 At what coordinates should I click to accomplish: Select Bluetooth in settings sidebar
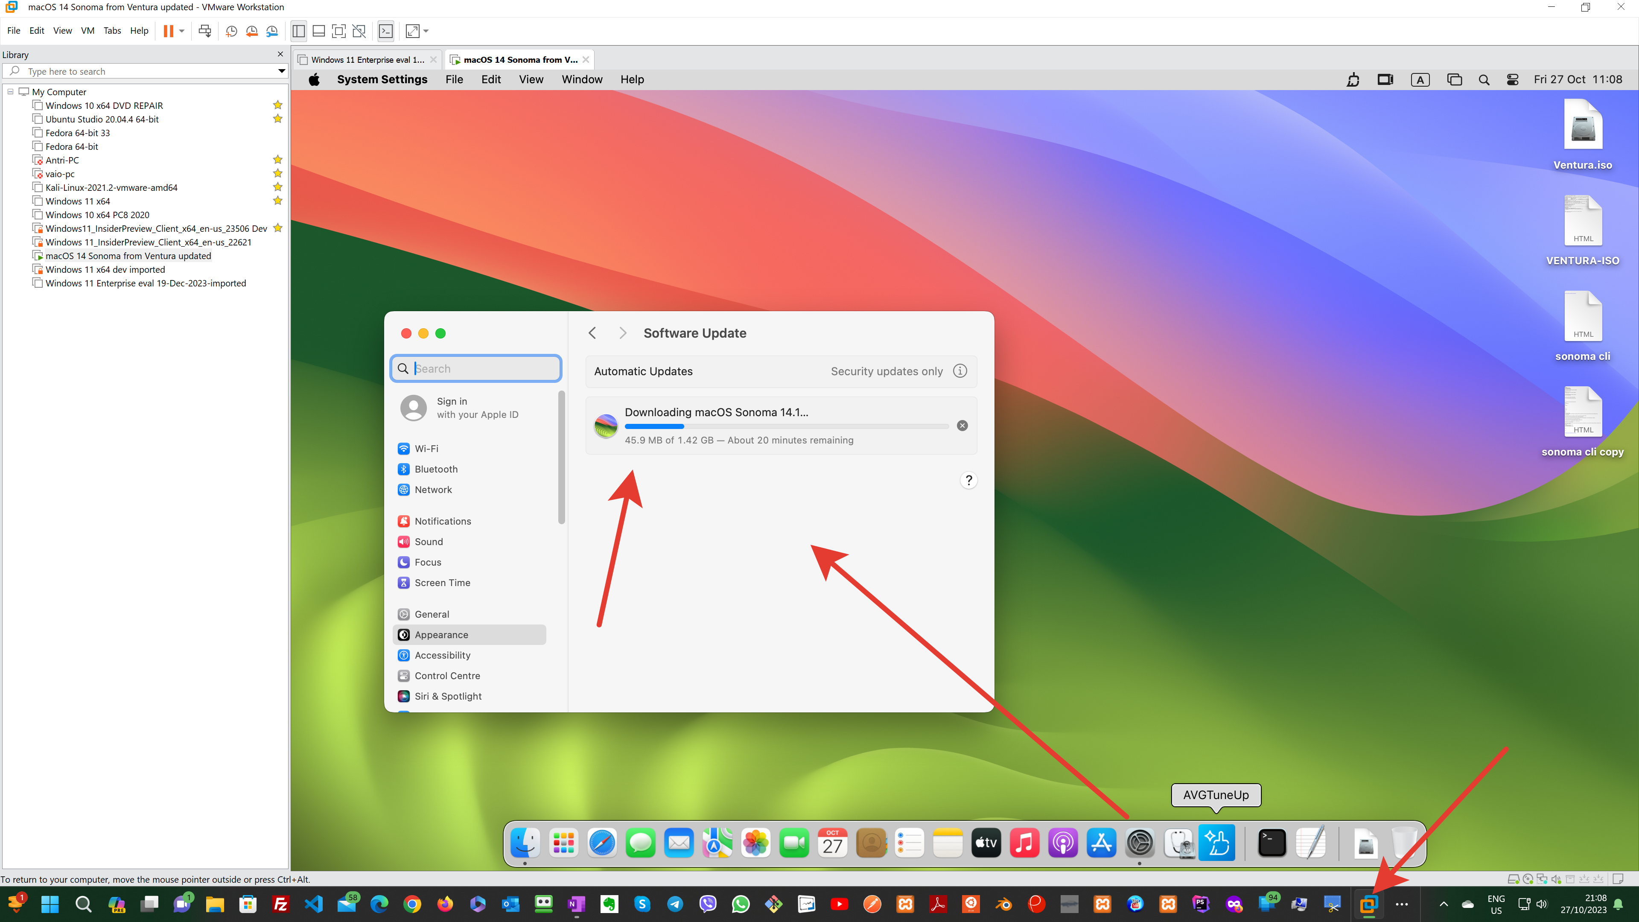tap(469, 469)
